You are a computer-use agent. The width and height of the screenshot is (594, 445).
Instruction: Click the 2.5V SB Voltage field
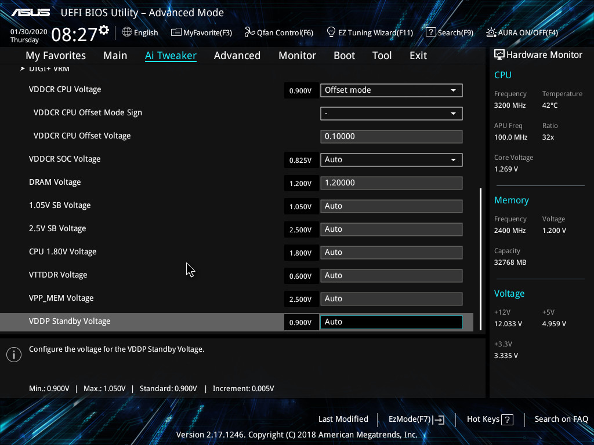[392, 229]
